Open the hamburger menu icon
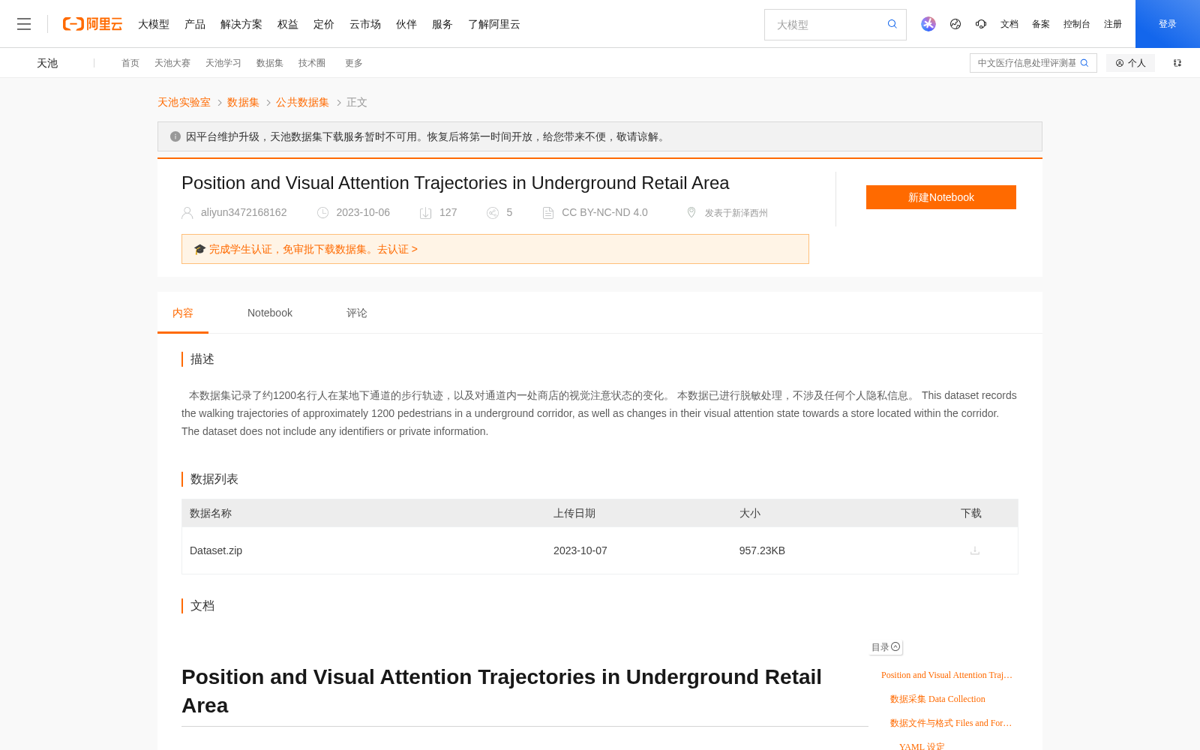The width and height of the screenshot is (1200, 750). 24,24
